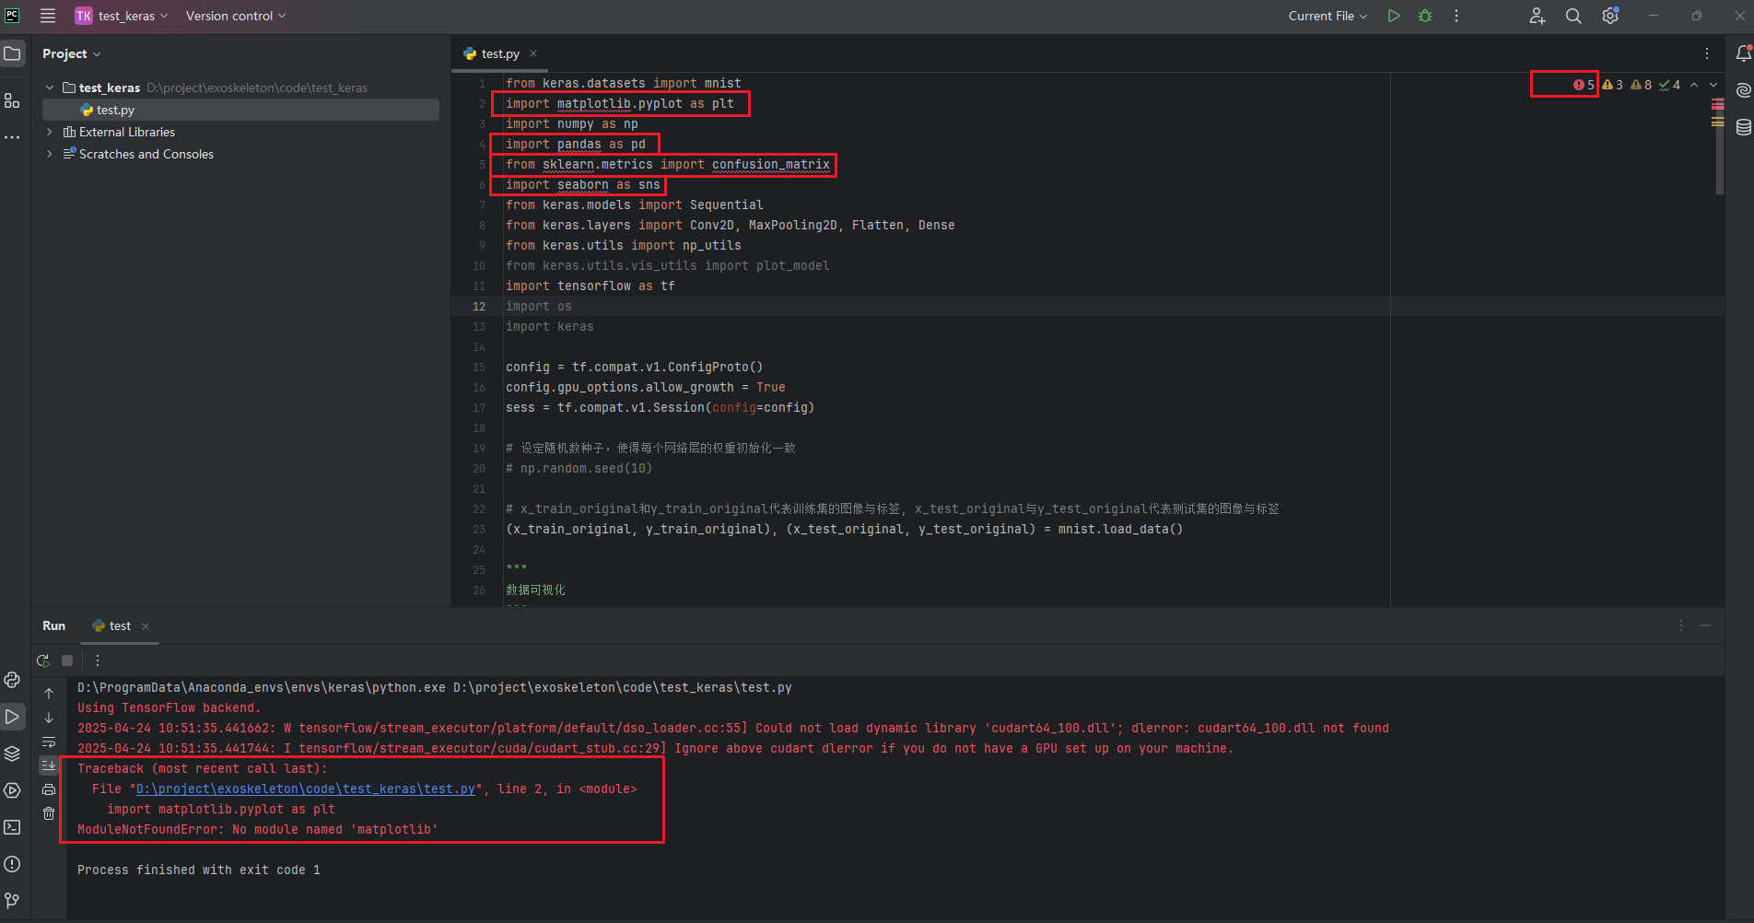Viewport: 1754px width, 923px height.
Task: Open more run actions menu
Action: pos(1456,16)
